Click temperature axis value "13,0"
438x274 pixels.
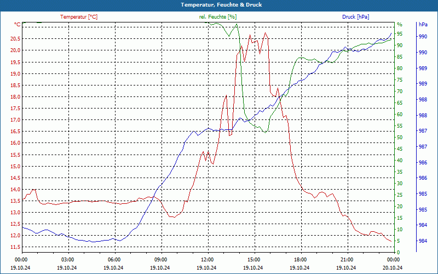(x=15, y=213)
